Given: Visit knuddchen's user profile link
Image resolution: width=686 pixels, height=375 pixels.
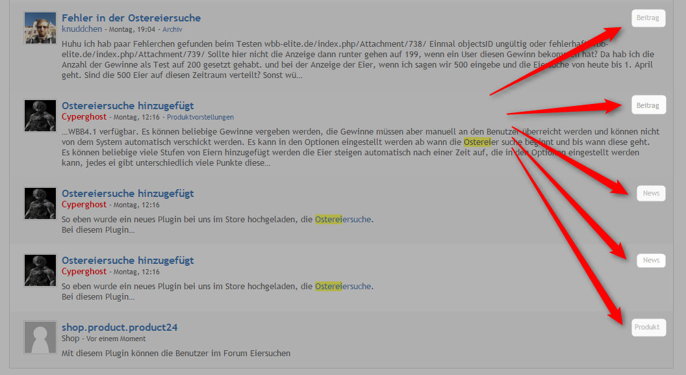Looking at the screenshot, I should 82,29.
